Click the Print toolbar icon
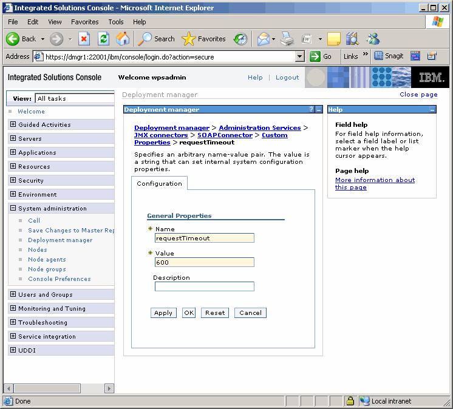453x409 pixels. (x=287, y=39)
